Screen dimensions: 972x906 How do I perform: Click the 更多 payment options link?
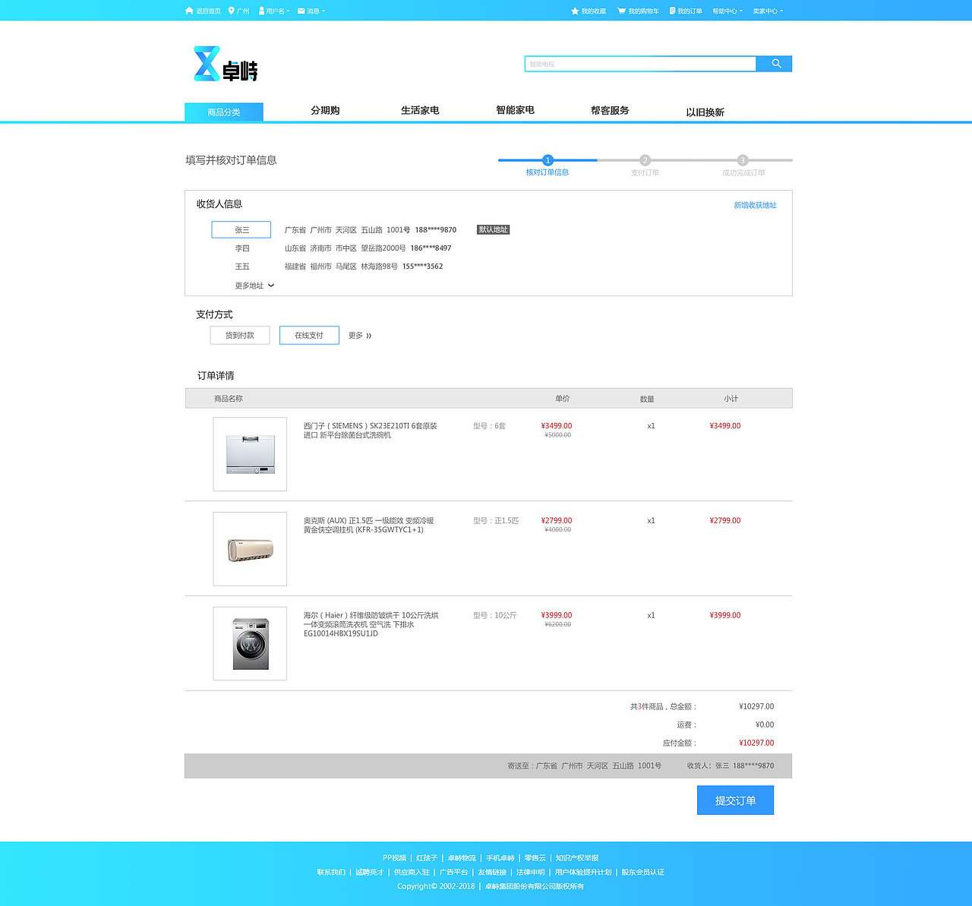[360, 336]
